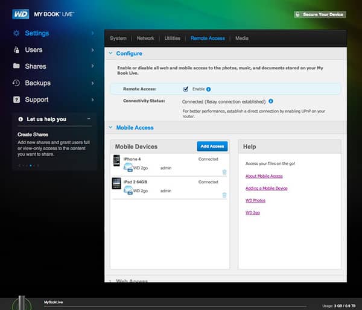Click info icon beside Connectivity Status text
Viewport: 362px width, 310px height.
[x=271, y=101]
